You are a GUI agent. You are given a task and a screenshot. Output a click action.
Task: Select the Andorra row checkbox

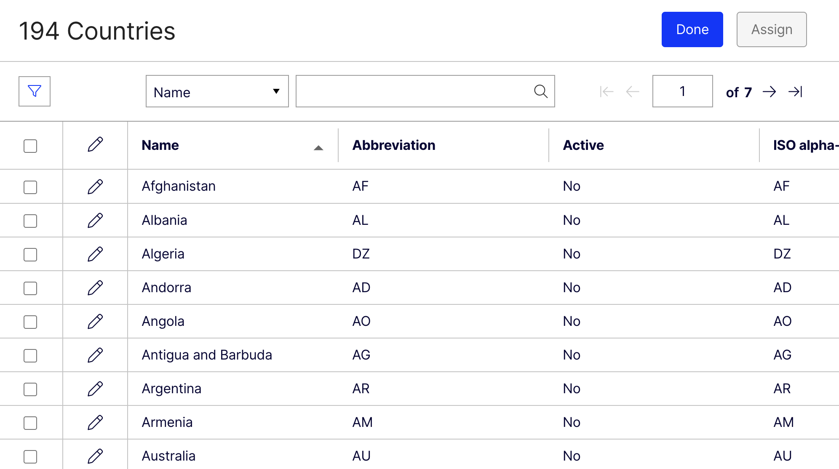pyautogui.click(x=30, y=288)
